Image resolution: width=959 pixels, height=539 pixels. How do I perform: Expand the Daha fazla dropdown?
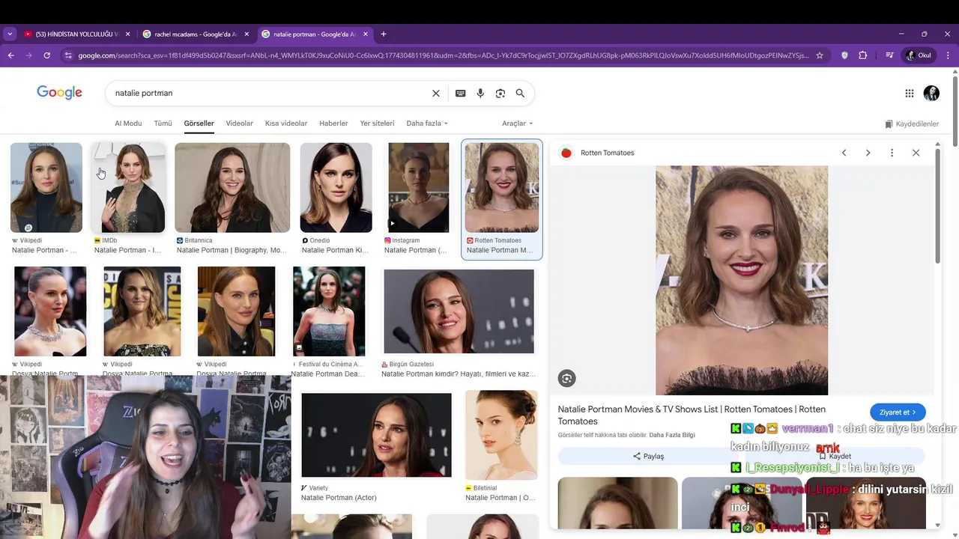click(427, 124)
